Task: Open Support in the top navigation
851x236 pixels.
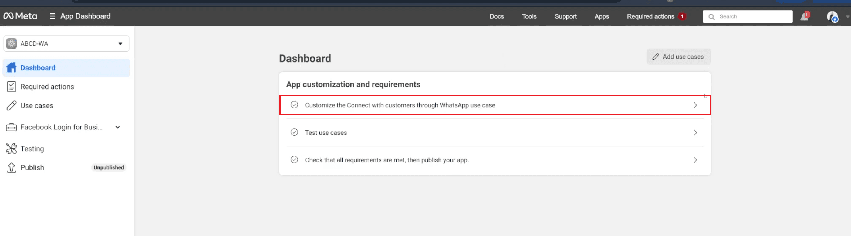Action: point(565,16)
